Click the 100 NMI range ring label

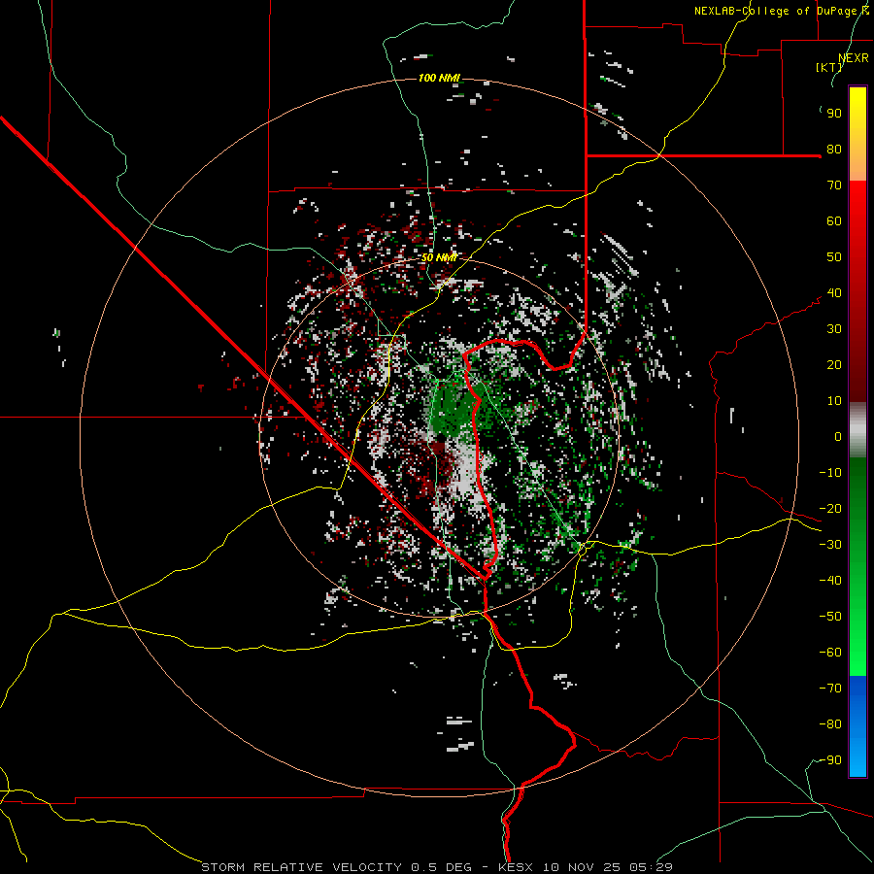(439, 78)
